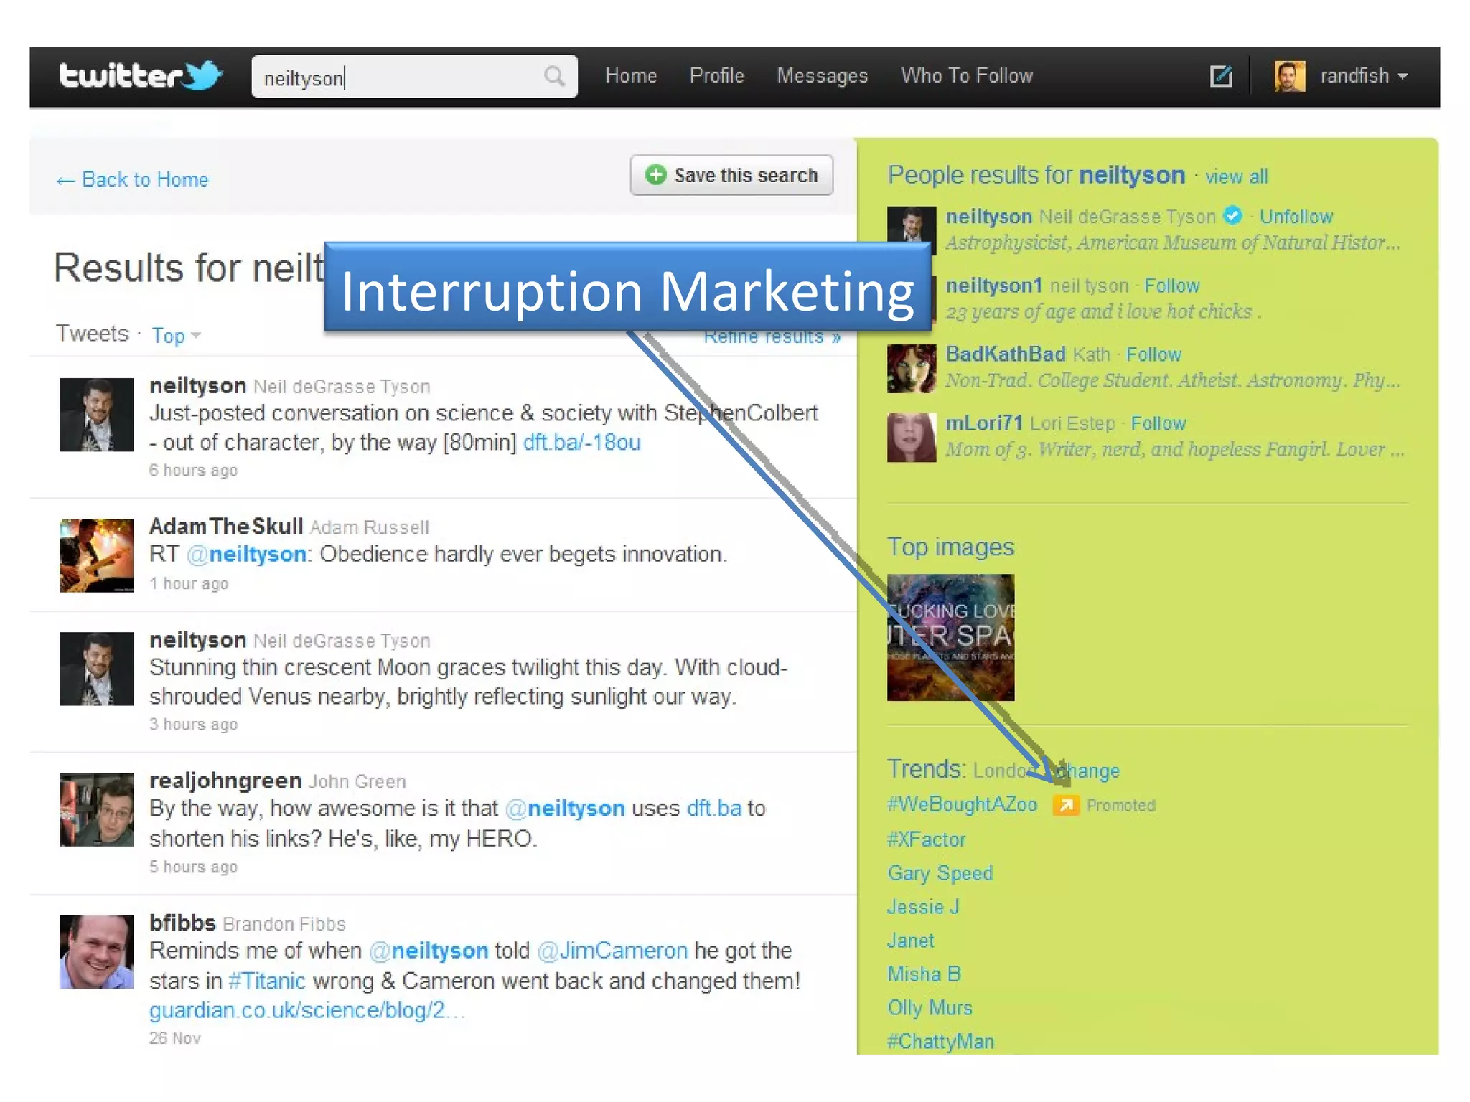
Task: Go to the Home tab
Action: [631, 75]
